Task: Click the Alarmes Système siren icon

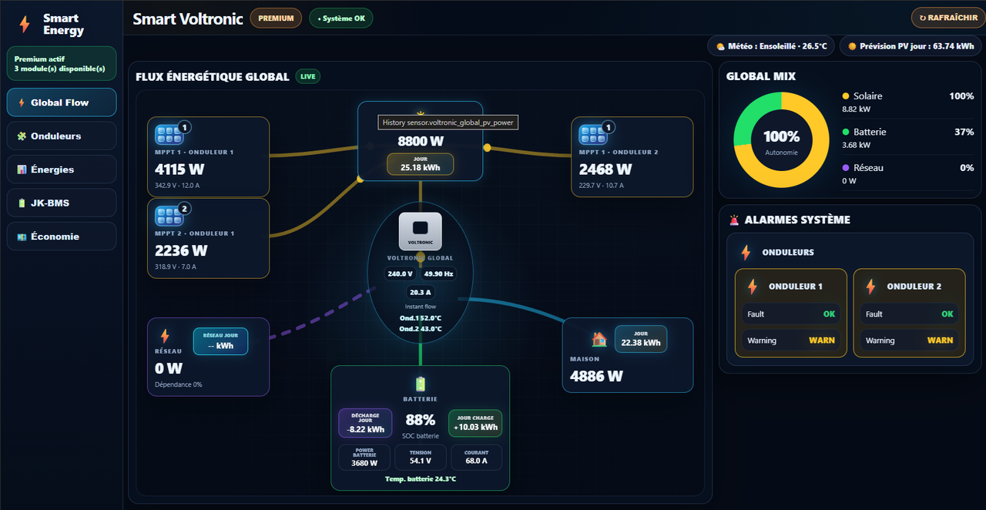Action: click(734, 220)
